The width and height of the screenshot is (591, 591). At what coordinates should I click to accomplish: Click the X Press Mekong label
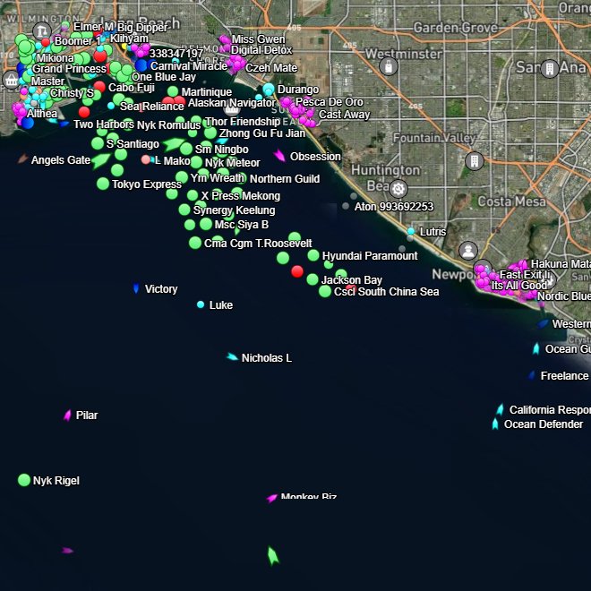point(241,196)
